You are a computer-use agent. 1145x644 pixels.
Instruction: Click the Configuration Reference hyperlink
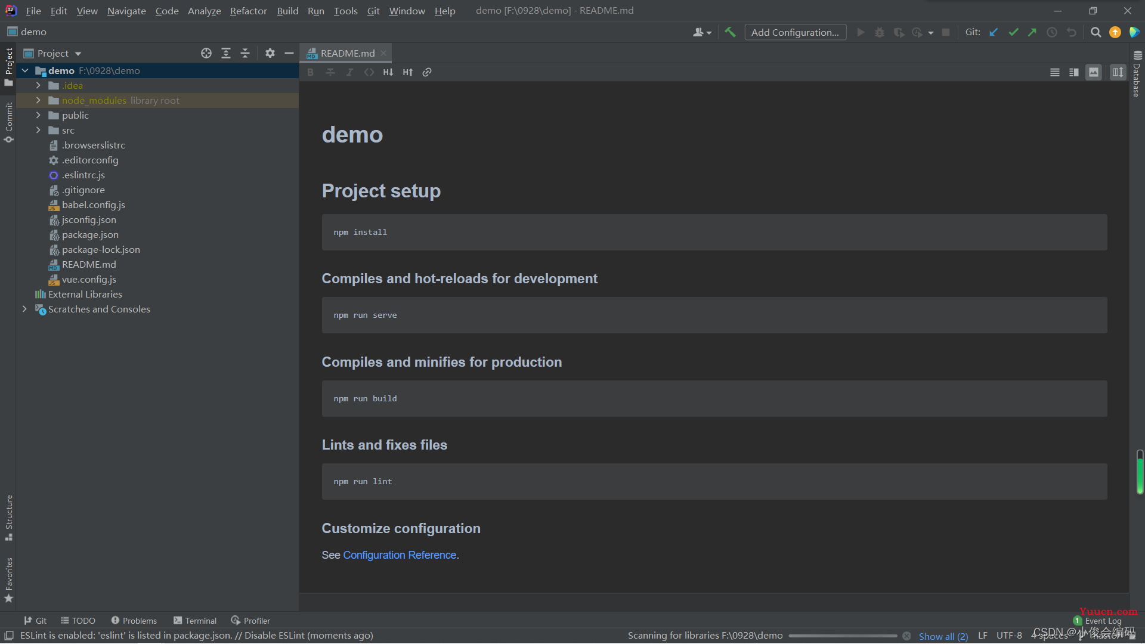pyautogui.click(x=399, y=555)
